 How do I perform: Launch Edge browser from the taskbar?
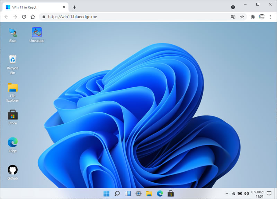[x=160, y=193]
